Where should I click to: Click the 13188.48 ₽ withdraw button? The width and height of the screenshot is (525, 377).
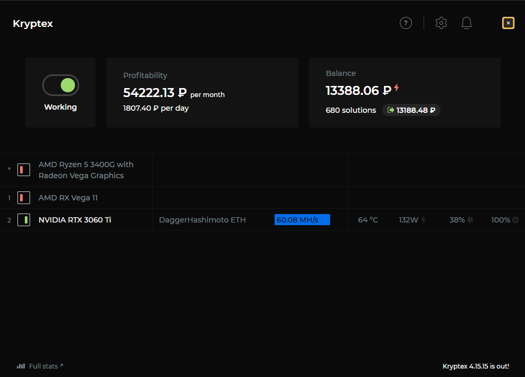coord(411,110)
